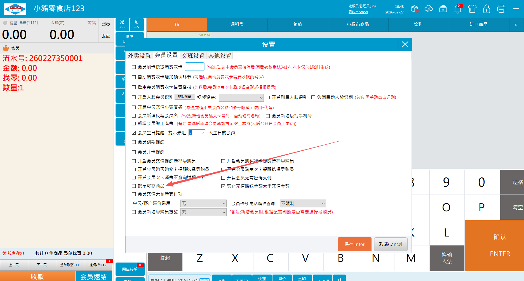Toggle 禁止充值赠送金额大于充值金额 checkbox
The image size is (524, 281).
[x=223, y=186]
